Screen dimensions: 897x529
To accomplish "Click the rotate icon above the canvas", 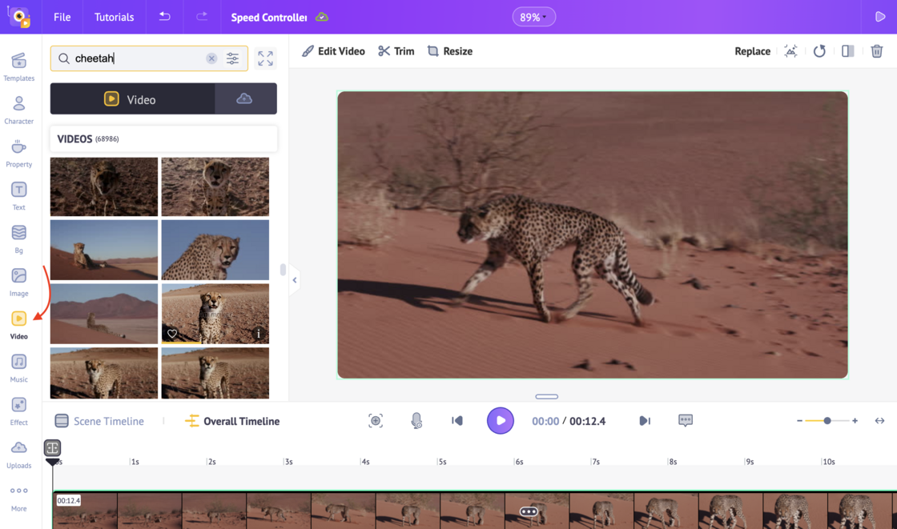I will [x=819, y=50].
